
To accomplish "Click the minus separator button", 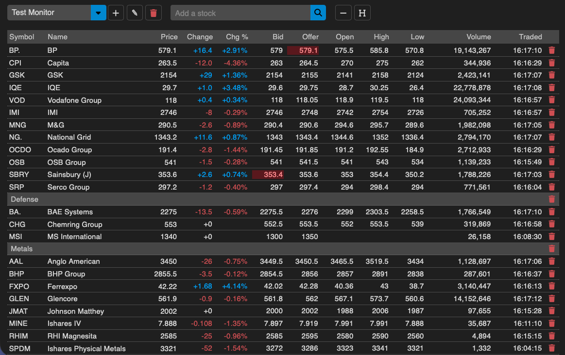I will point(343,13).
